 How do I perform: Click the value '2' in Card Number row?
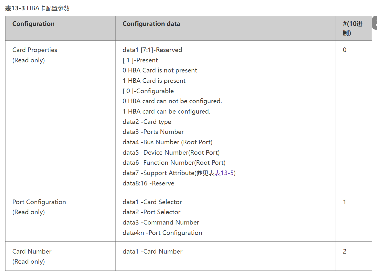345,252
